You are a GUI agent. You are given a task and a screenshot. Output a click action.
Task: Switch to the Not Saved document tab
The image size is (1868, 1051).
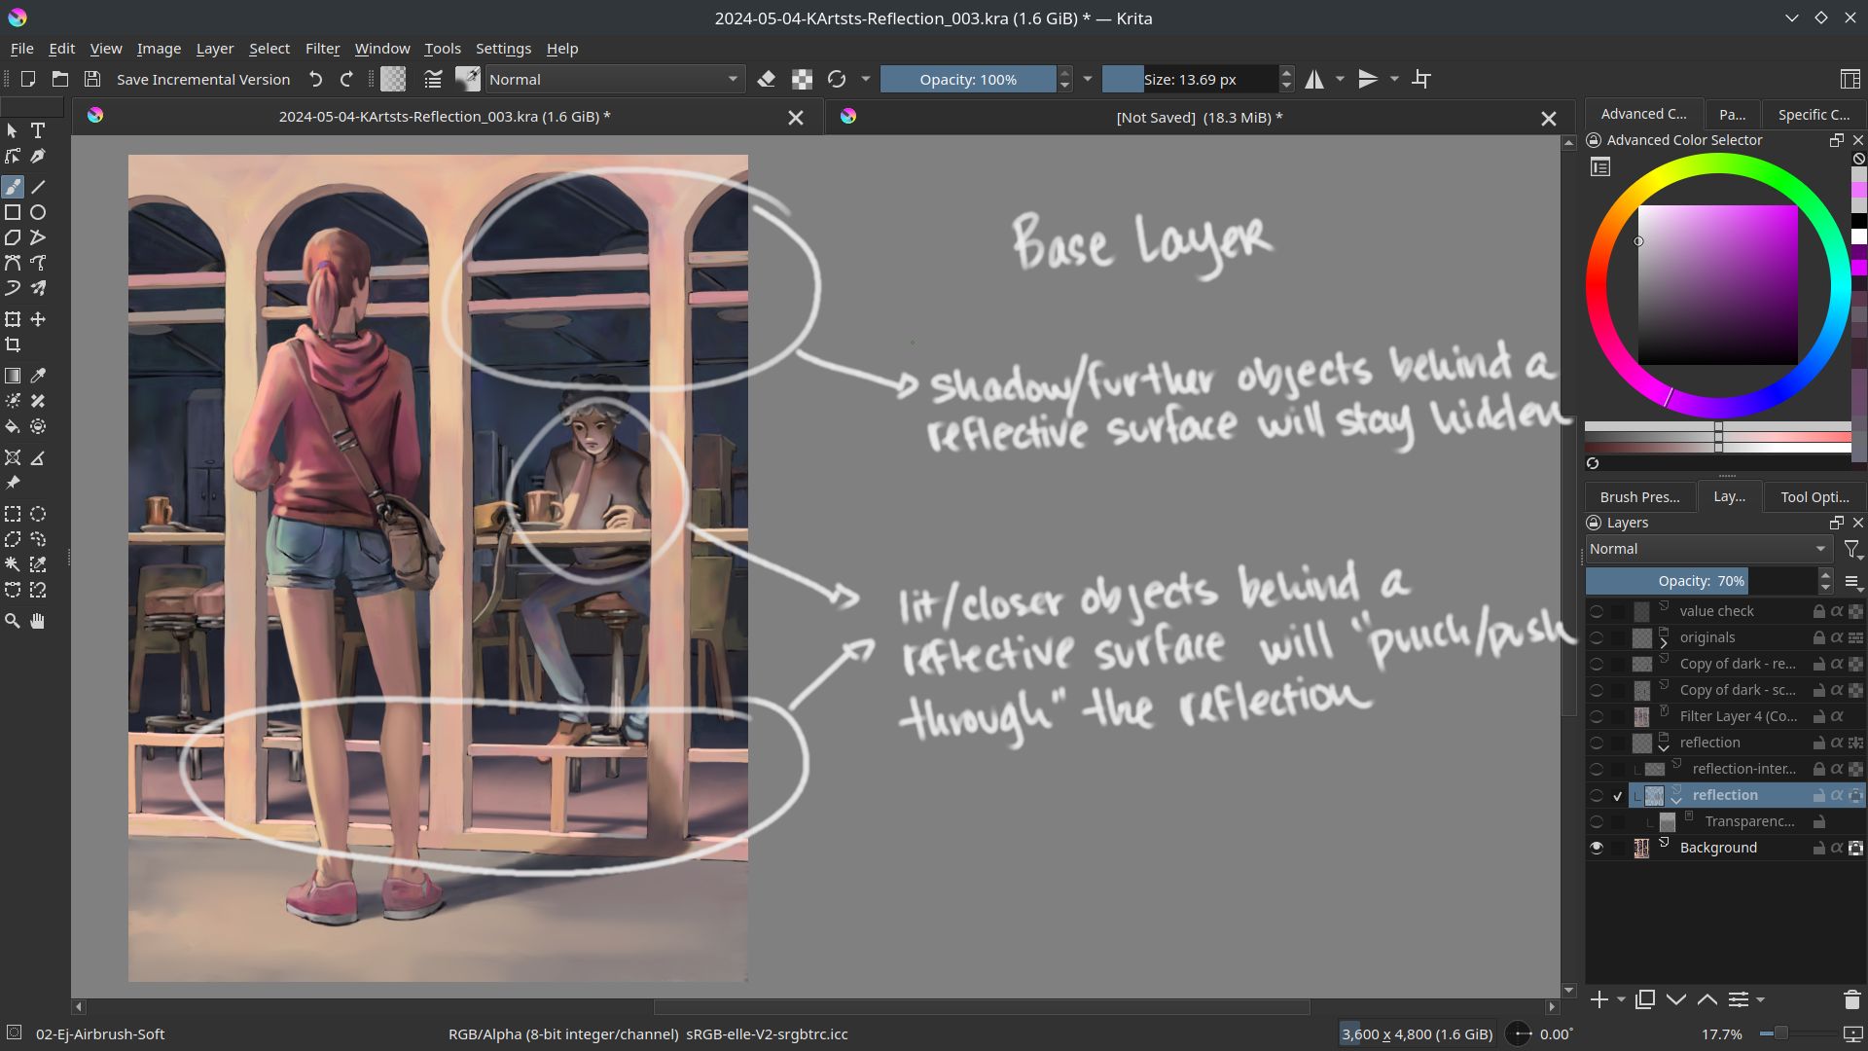tap(1198, 118)
